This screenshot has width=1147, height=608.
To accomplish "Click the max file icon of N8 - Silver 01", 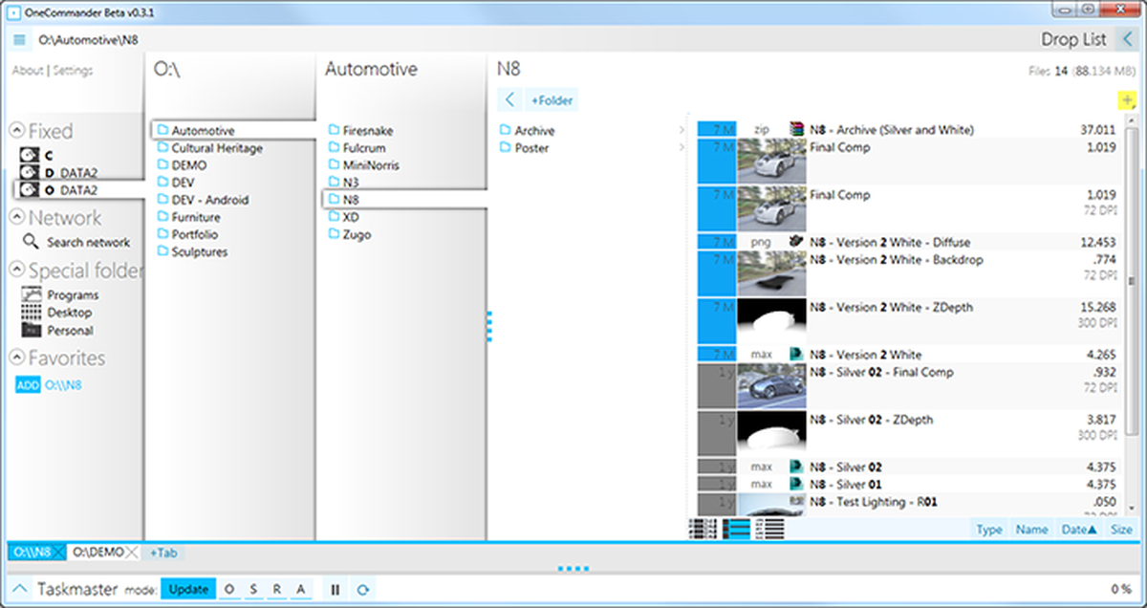I will (797, 485).
